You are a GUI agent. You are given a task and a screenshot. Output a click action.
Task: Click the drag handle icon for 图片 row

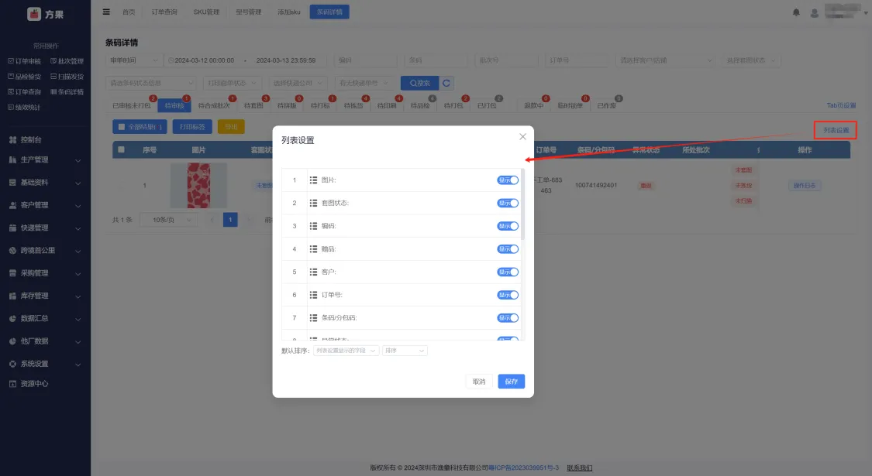[x=313, y=180]
